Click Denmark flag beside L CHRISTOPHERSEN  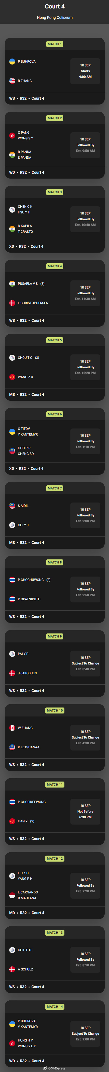(x=12, y=303)
